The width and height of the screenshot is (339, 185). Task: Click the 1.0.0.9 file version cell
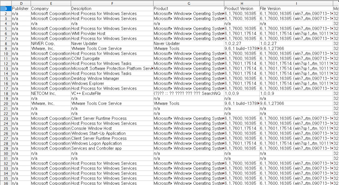[x=296, y=93]
